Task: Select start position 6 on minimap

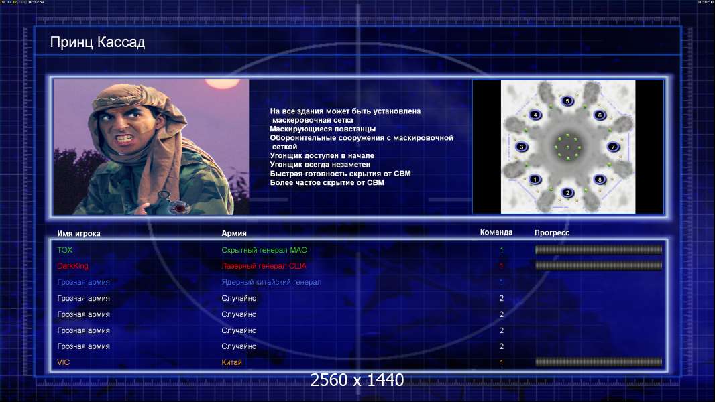Action: click(x=600, y=115)
